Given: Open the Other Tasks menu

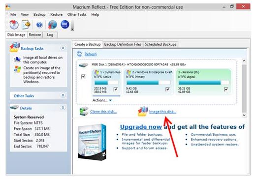Looking at the screenshot, I should [77, 14].
